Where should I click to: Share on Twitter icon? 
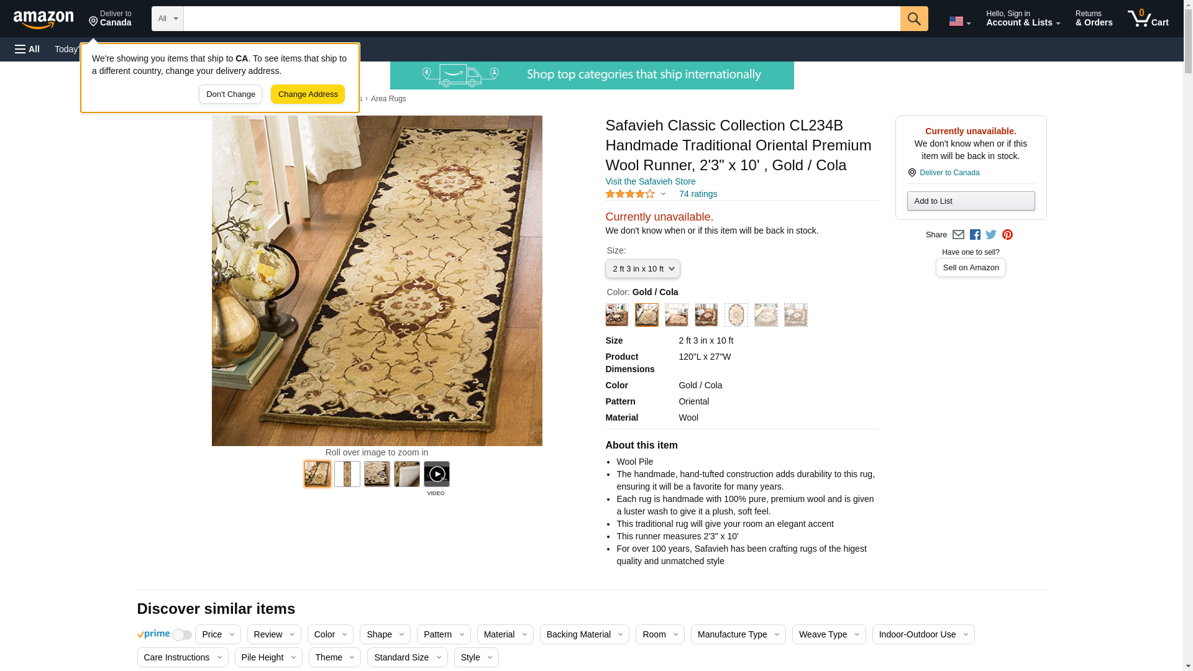[991, 235]
